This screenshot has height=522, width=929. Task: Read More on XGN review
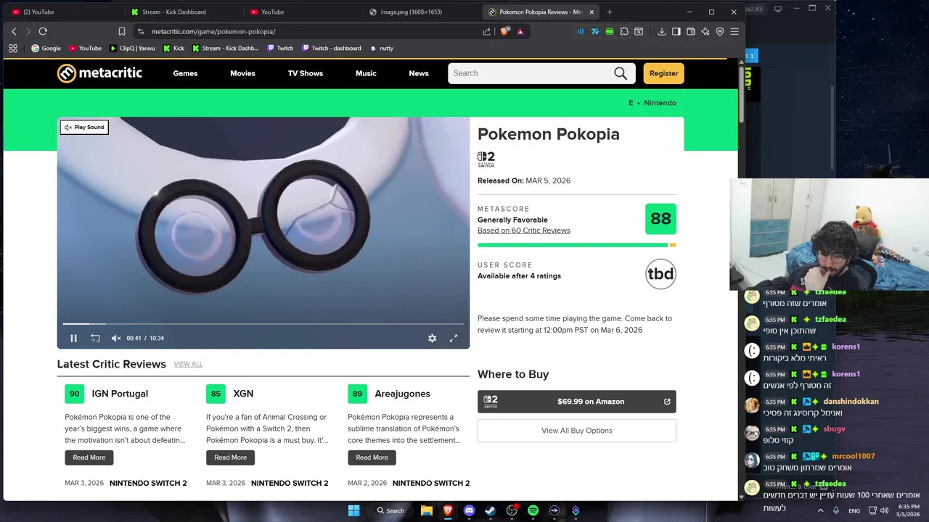231,457
